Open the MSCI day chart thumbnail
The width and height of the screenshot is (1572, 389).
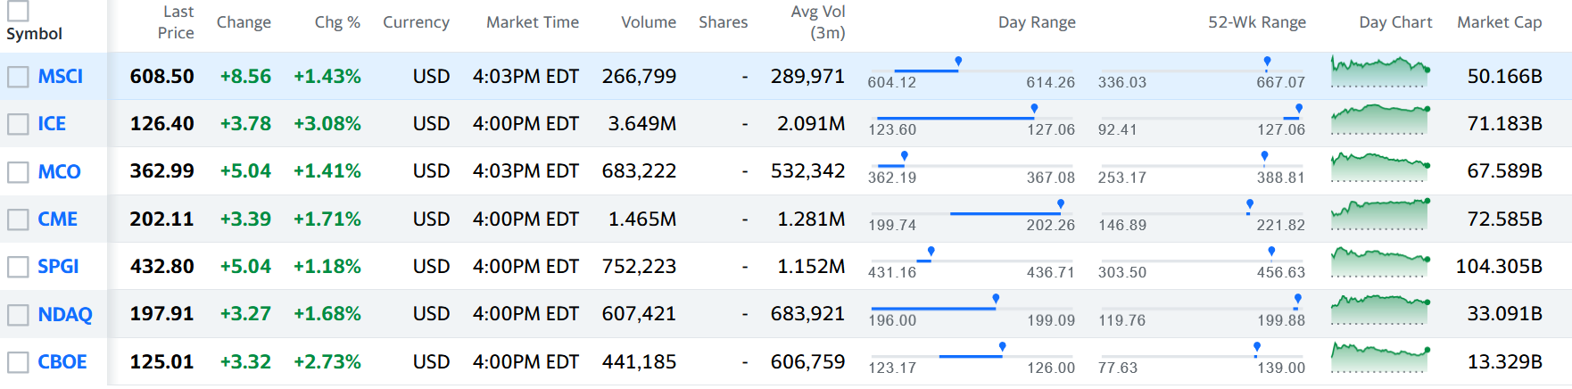1379,71
